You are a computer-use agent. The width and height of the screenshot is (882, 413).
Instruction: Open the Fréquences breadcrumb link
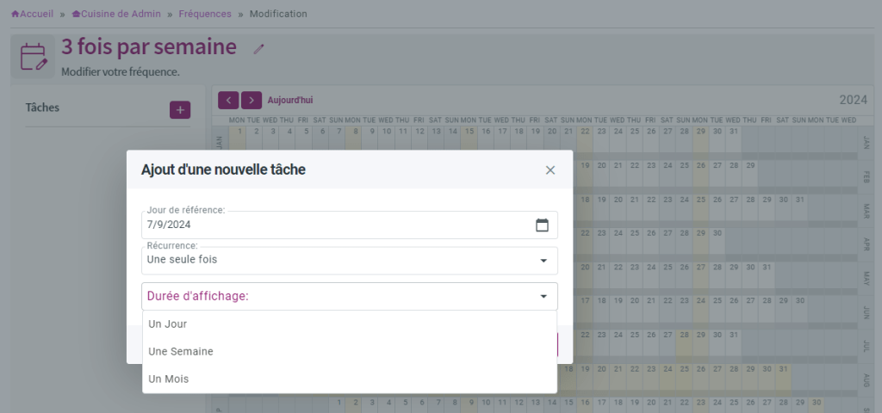click(x=205, y=14)
